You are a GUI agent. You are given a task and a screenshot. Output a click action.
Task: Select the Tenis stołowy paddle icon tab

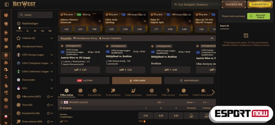113,92
